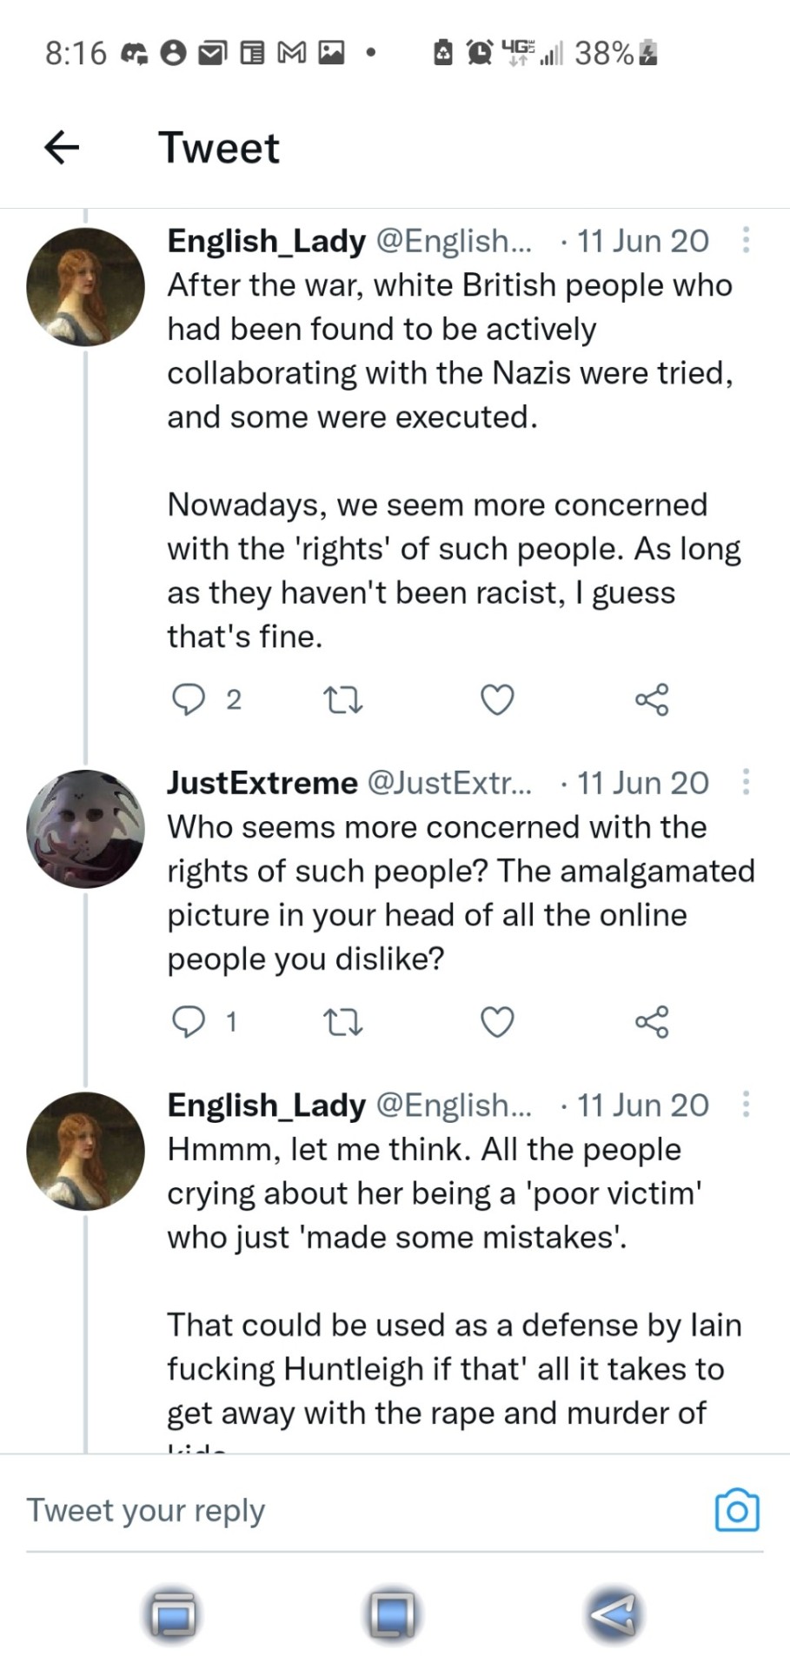Tap the back arrow in the Tweet header
The height and width of the screenshot is (1670, 790).
pyautogui.click(x=62, y=147)
